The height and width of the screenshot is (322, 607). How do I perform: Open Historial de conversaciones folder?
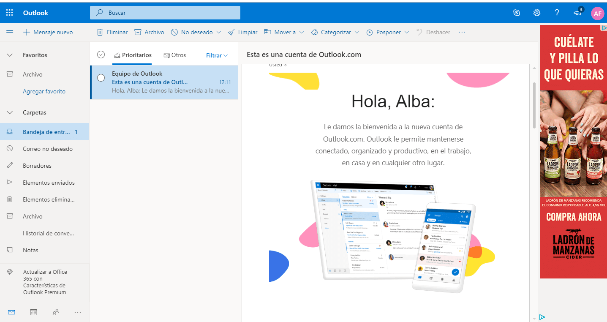(44, 233)
